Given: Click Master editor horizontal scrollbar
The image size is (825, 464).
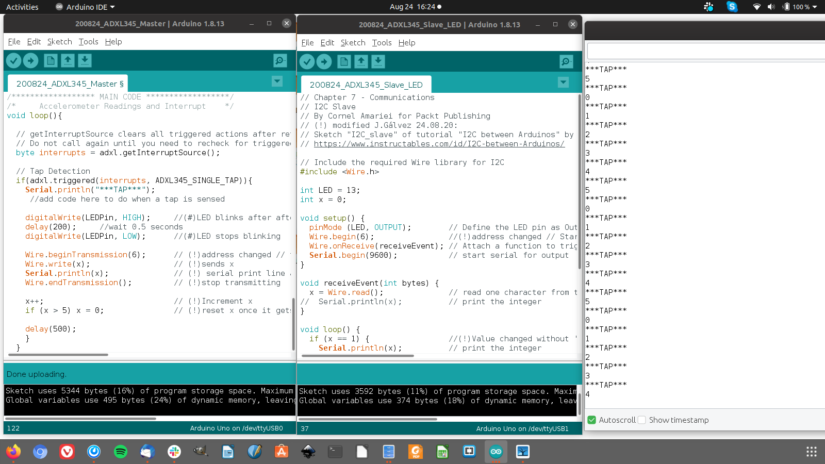Looking at the screenshot, I should (58, 355).
